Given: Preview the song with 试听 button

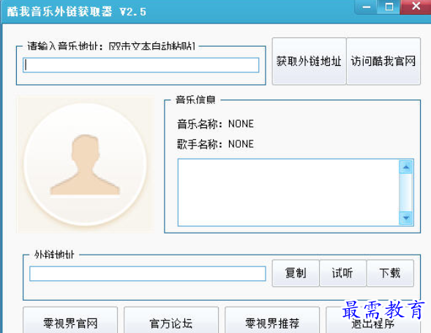Looking at the screenshot, I should pyautogui.click(x=342, y=273).
